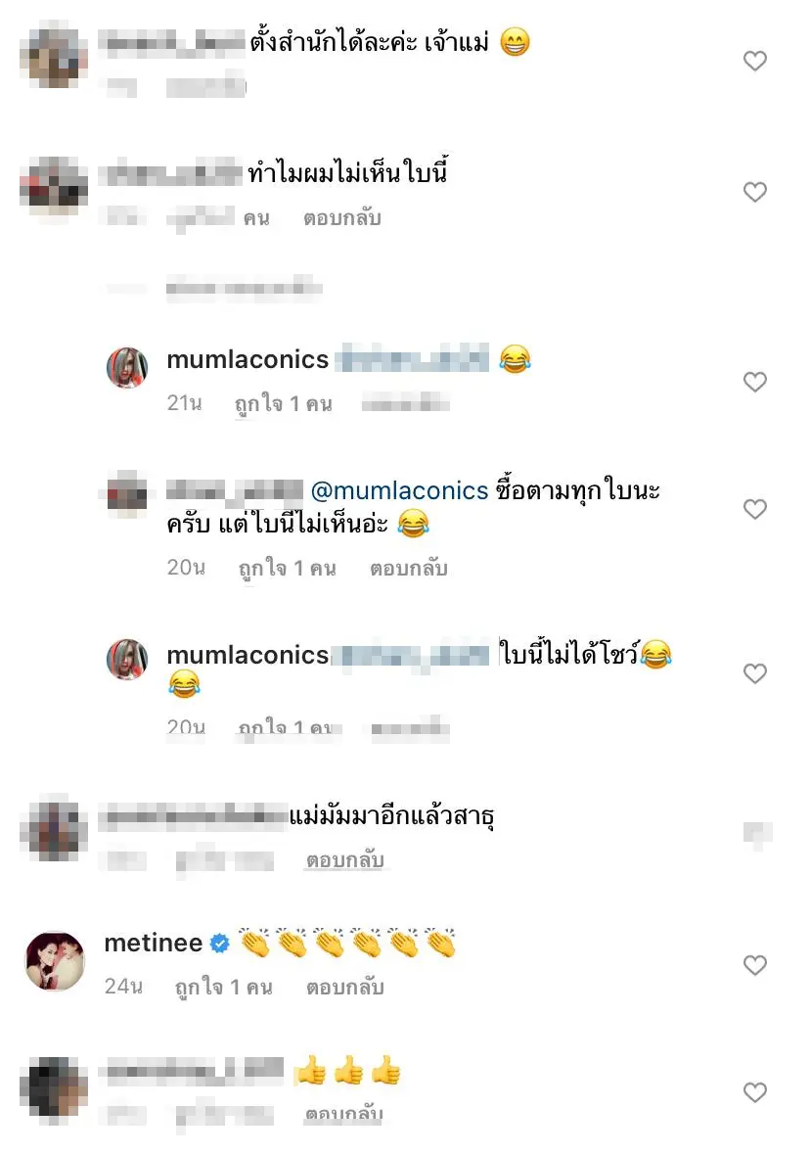Screen dimensions: 810x1154
Task: Tap the heart beside "ทำไมผมไม่เห็นใบนี้"
Action: point(754,192)
